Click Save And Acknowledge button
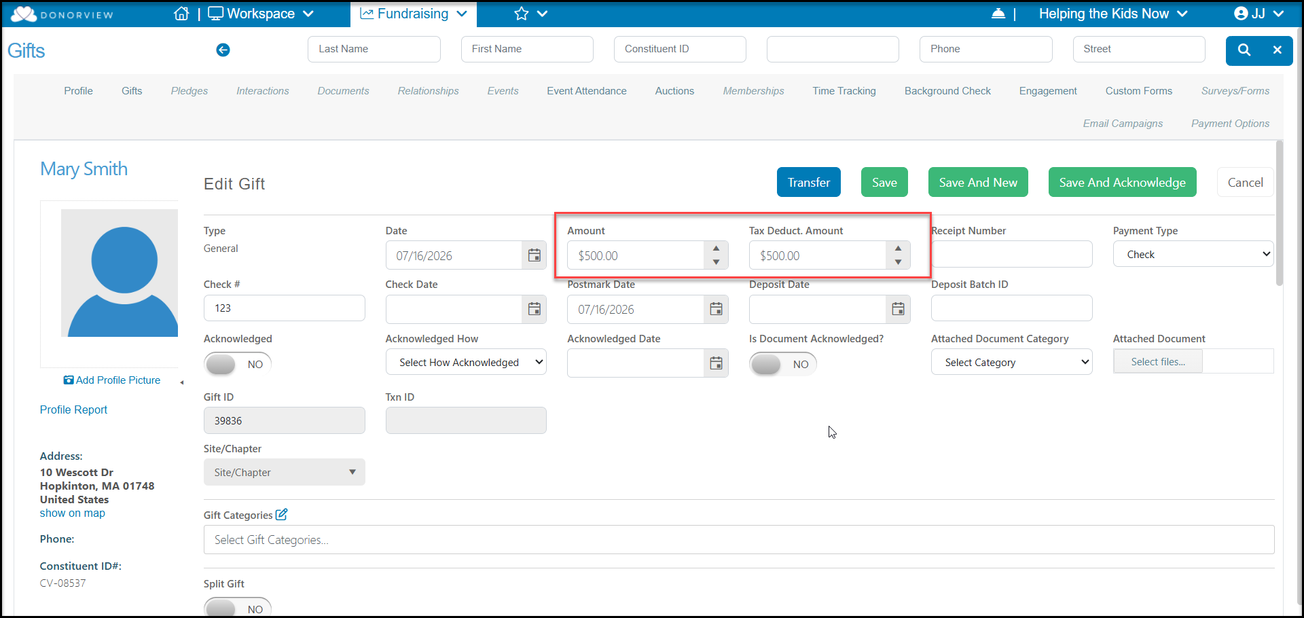The height and width of the screenshot is (618, 1304). click(1122, 182)
